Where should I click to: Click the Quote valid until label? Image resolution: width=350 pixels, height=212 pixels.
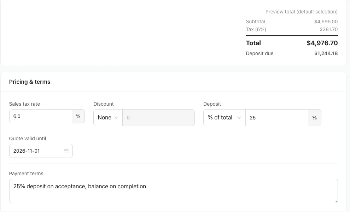tap(28, 139)
